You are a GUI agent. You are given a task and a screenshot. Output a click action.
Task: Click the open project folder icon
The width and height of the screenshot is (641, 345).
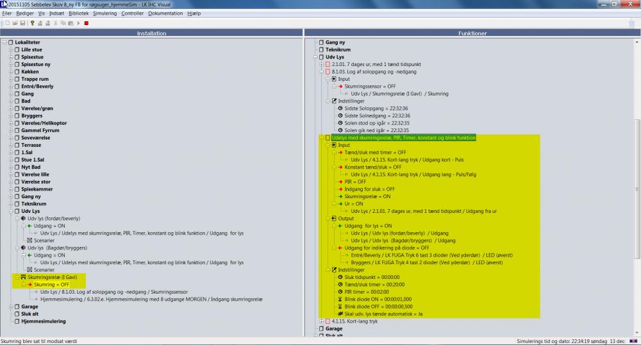14,23
